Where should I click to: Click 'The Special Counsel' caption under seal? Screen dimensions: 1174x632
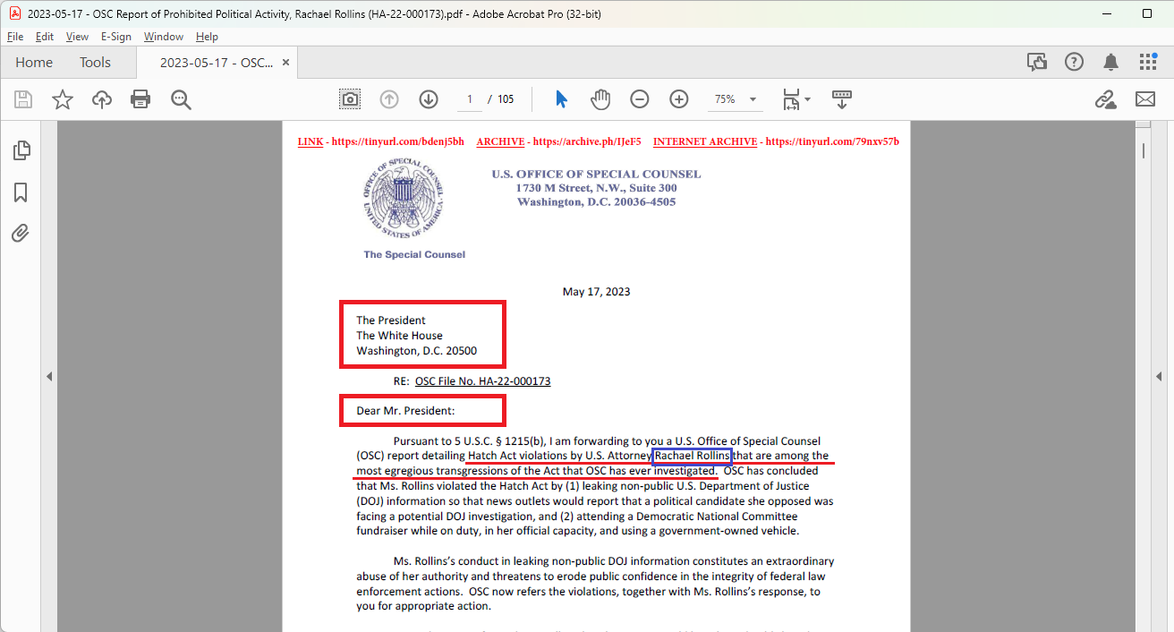414,254
